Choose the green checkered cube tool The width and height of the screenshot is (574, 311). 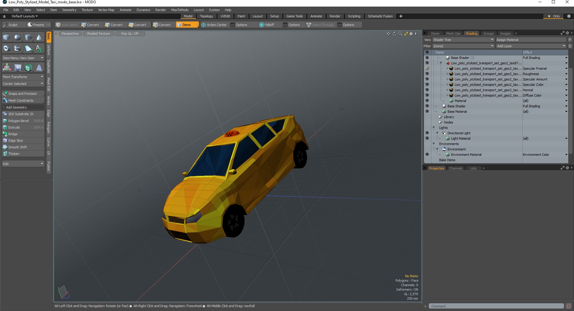[x=28, y=68]
